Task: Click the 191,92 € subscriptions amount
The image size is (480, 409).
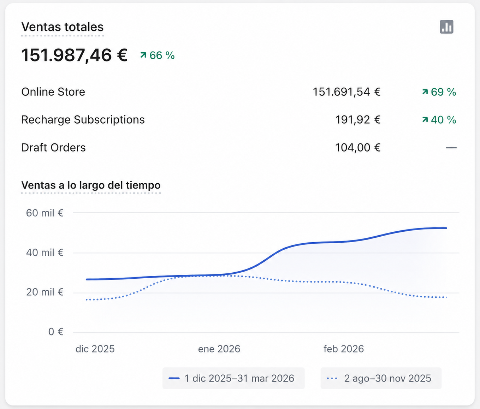Action: tap(358, 120)
